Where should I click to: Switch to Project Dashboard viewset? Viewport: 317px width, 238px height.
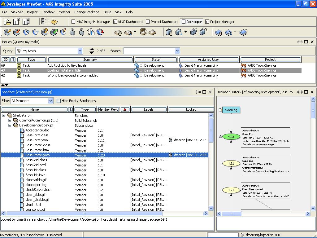(x=162, y=22)
